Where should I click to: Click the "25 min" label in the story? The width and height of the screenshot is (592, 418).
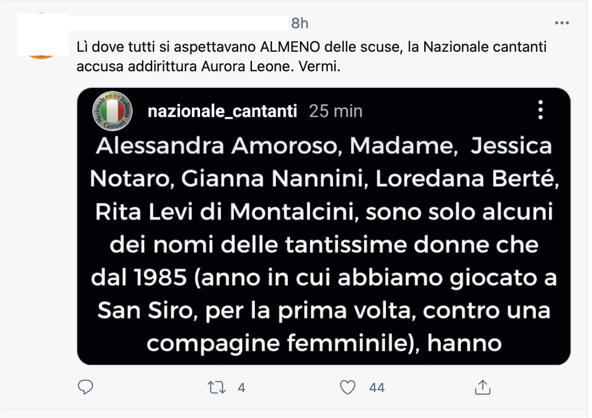(x=336, y=111)
